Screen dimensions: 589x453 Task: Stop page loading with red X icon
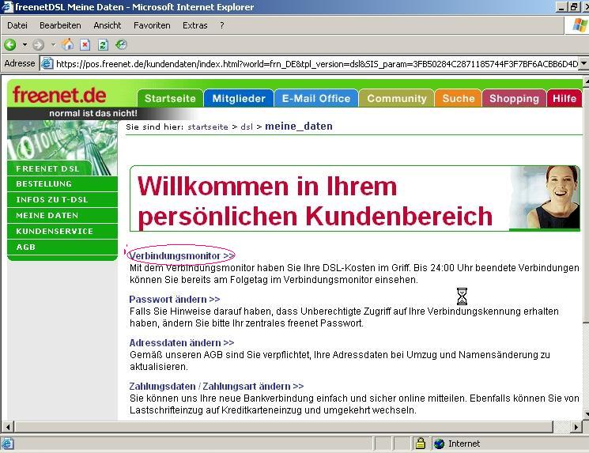click(85, 45)
